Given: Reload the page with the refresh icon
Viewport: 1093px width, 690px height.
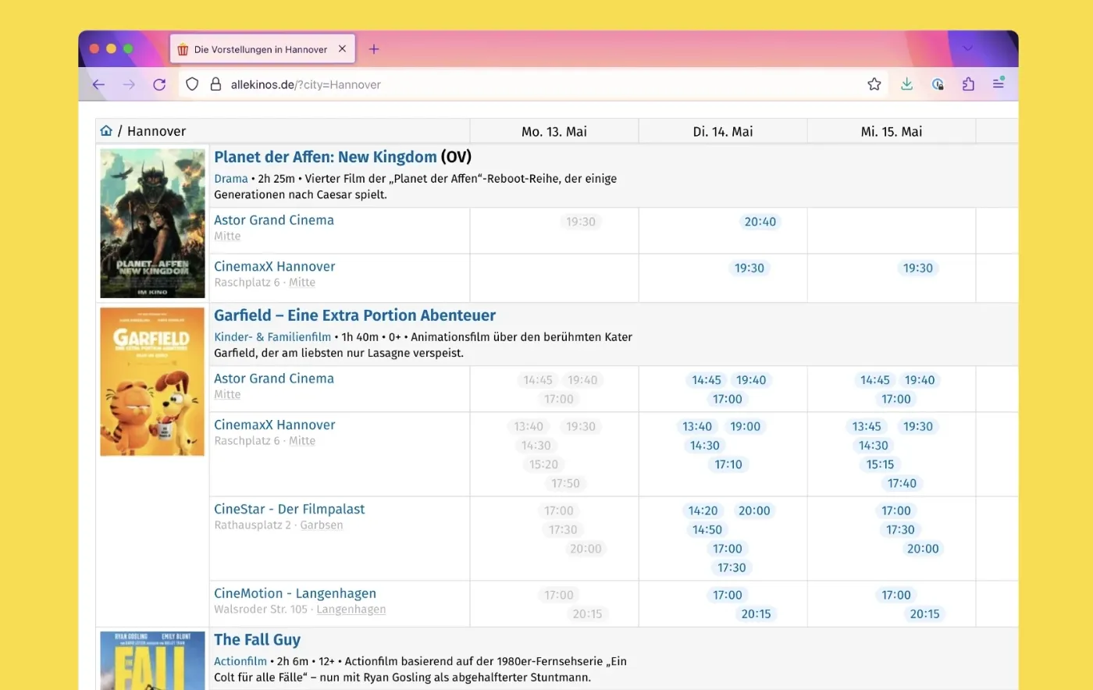Looking at the screenshot, I should tap(159, 84).
